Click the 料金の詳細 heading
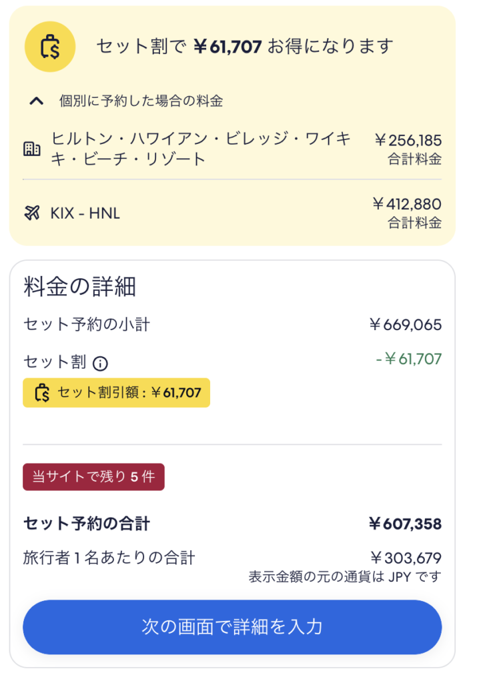Image resolution: width=483 pixels, height=683 pixels. click(79, 287)
